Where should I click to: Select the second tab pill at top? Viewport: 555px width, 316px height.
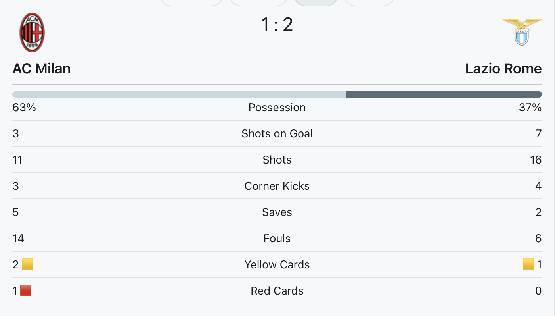pyautogui.click(x=258, y=2)
